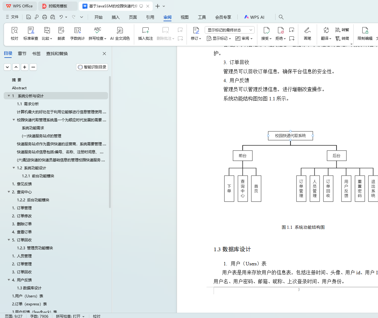Close the navigation pane with X
Screen dimensions: 378x318
pyautogui.click(x=104, y=54)
